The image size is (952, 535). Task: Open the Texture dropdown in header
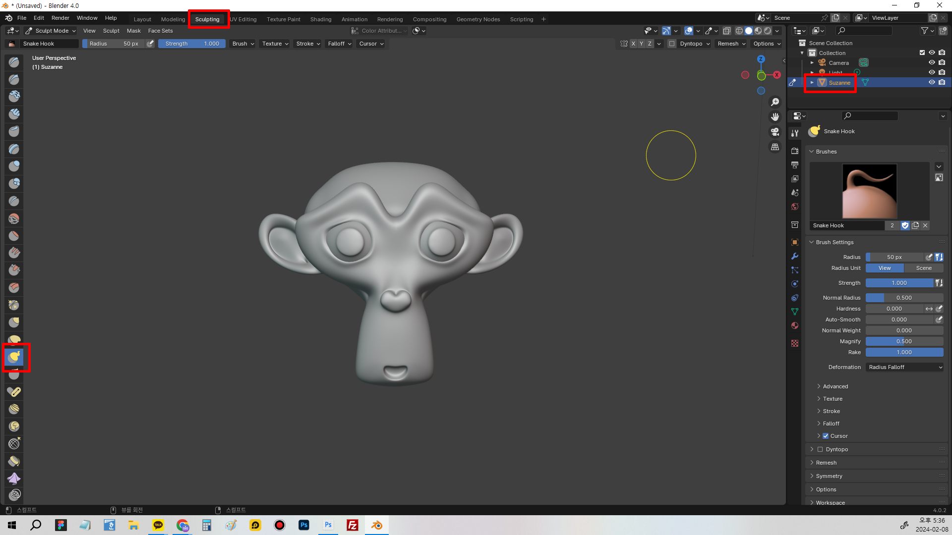pyautogui.click(x=275, y=44)
